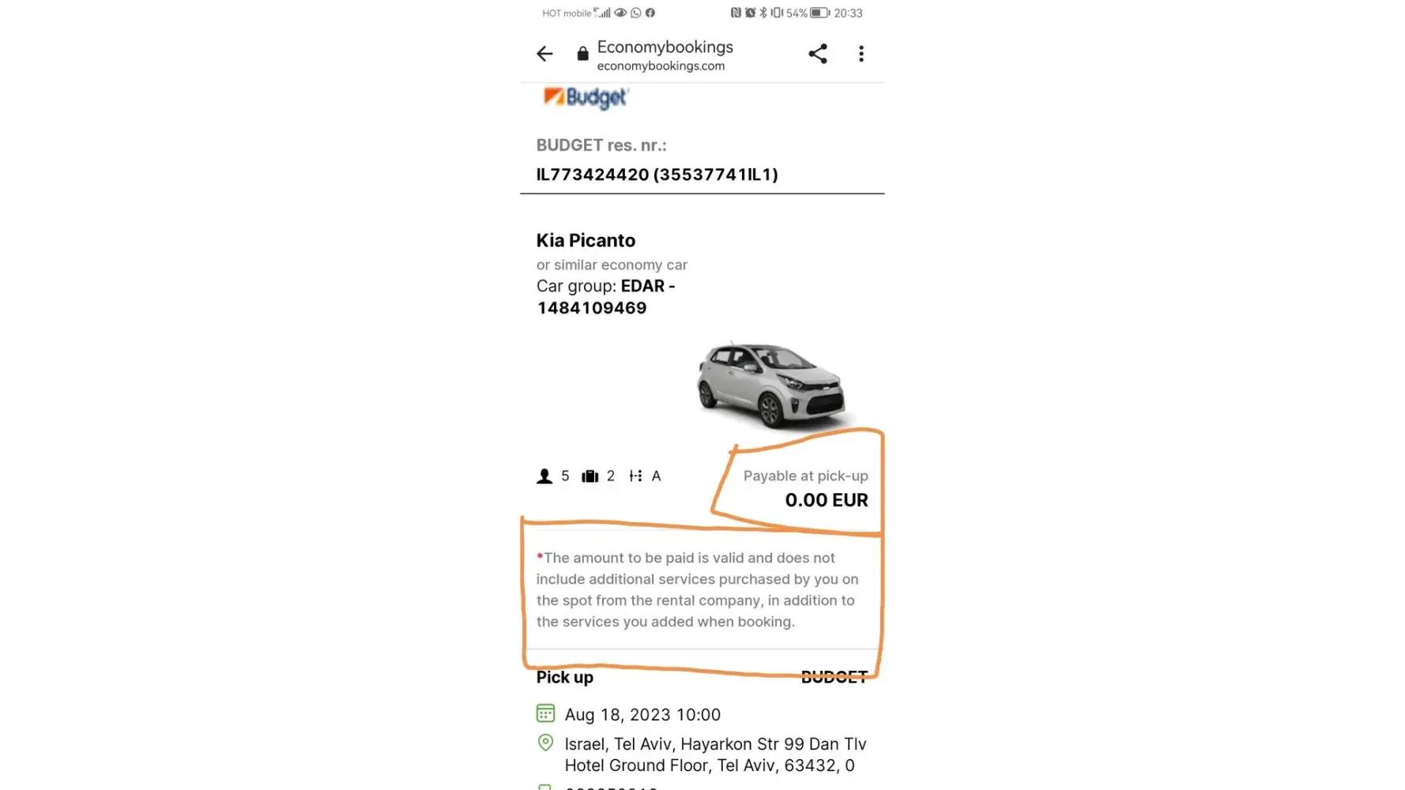
Task: Click the 0.00 EUR payable amount
Action: [x=826, y=500]
